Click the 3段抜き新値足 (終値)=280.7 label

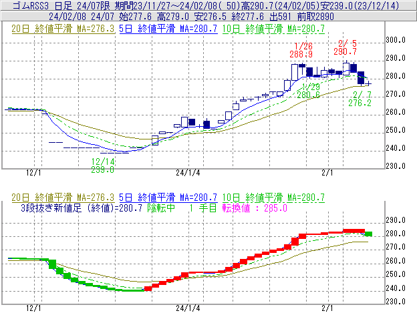[82, 208]
